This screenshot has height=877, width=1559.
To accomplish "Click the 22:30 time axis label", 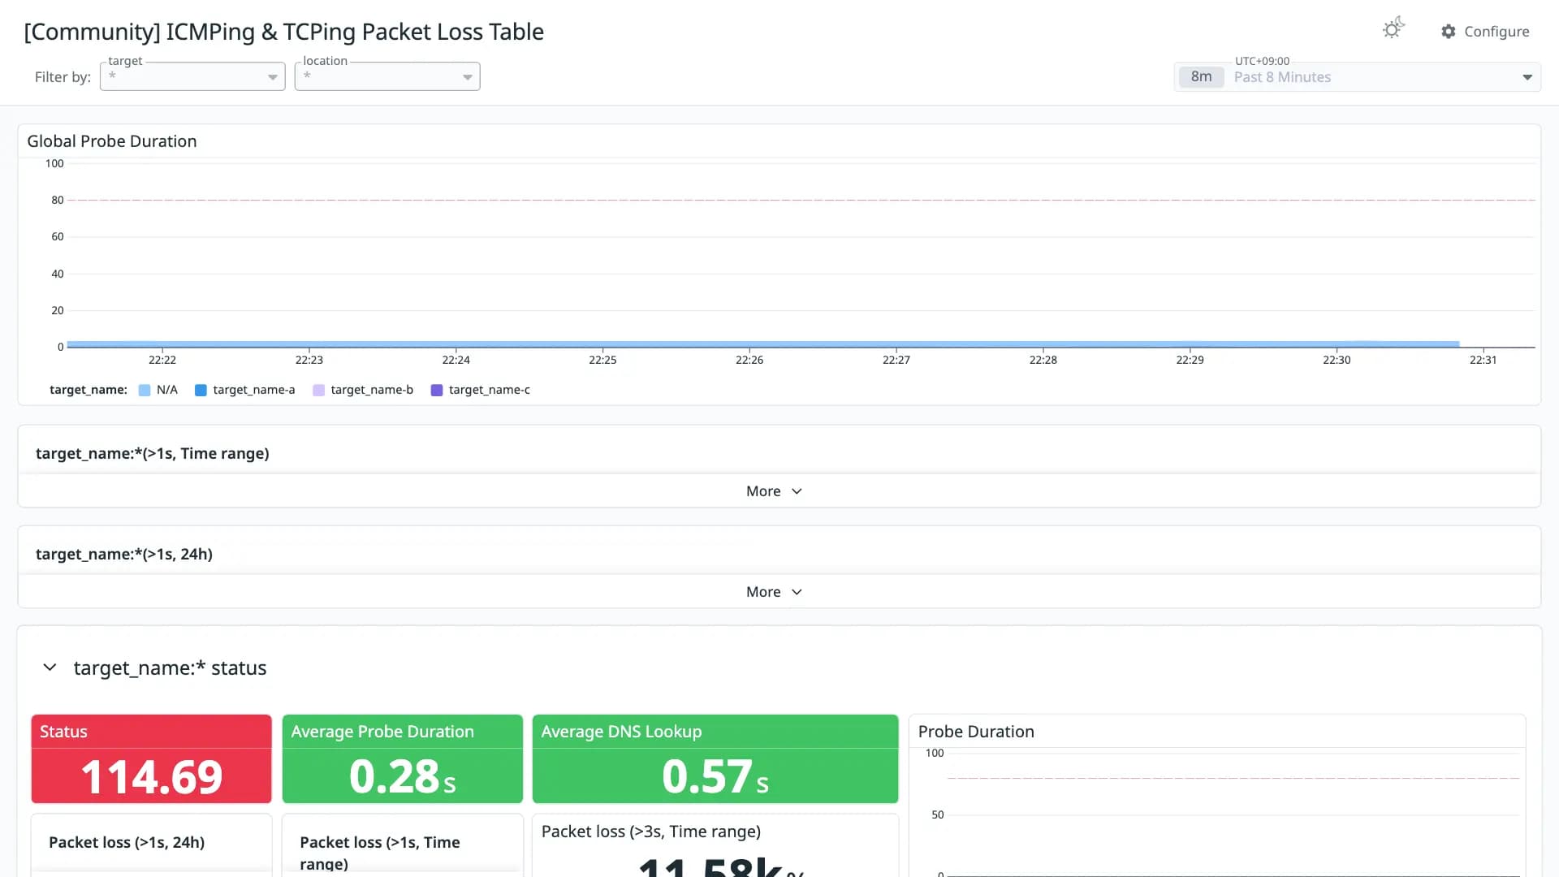I will coord(1337,360).
